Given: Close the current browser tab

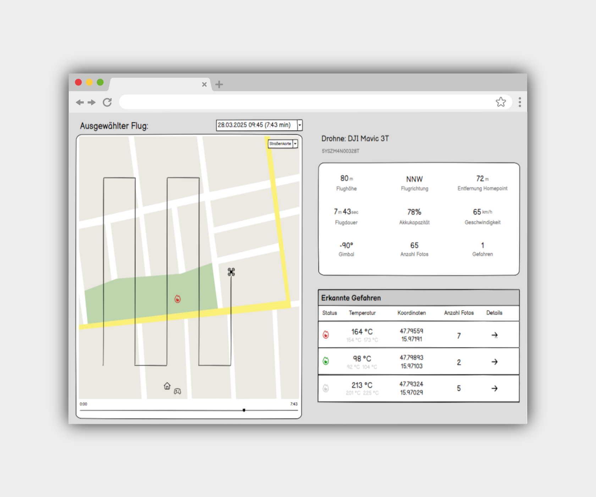Looking at the screenshot, I should point(204,84).
